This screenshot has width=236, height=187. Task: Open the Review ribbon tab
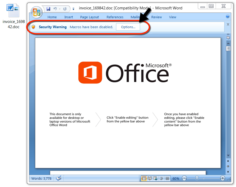(x=157, y=17)
